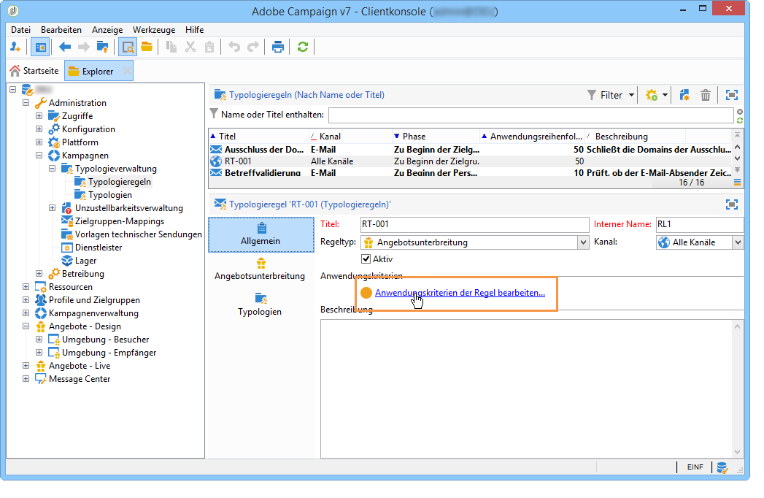Screen dimensions: 764x498
Task: Click the Name oder Titel filter field
Action: (531, 115)
